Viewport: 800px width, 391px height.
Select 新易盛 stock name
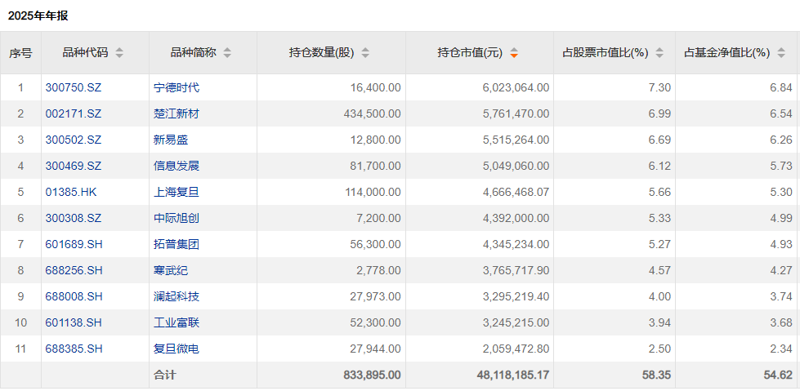(171, 140)
